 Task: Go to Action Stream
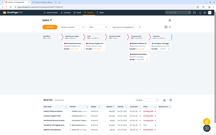pyautogui.click(x=51, y=13)
